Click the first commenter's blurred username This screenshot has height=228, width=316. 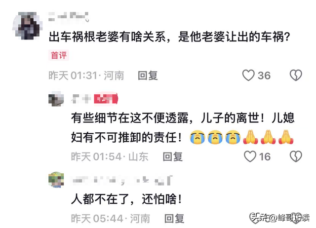coord(69,17)
